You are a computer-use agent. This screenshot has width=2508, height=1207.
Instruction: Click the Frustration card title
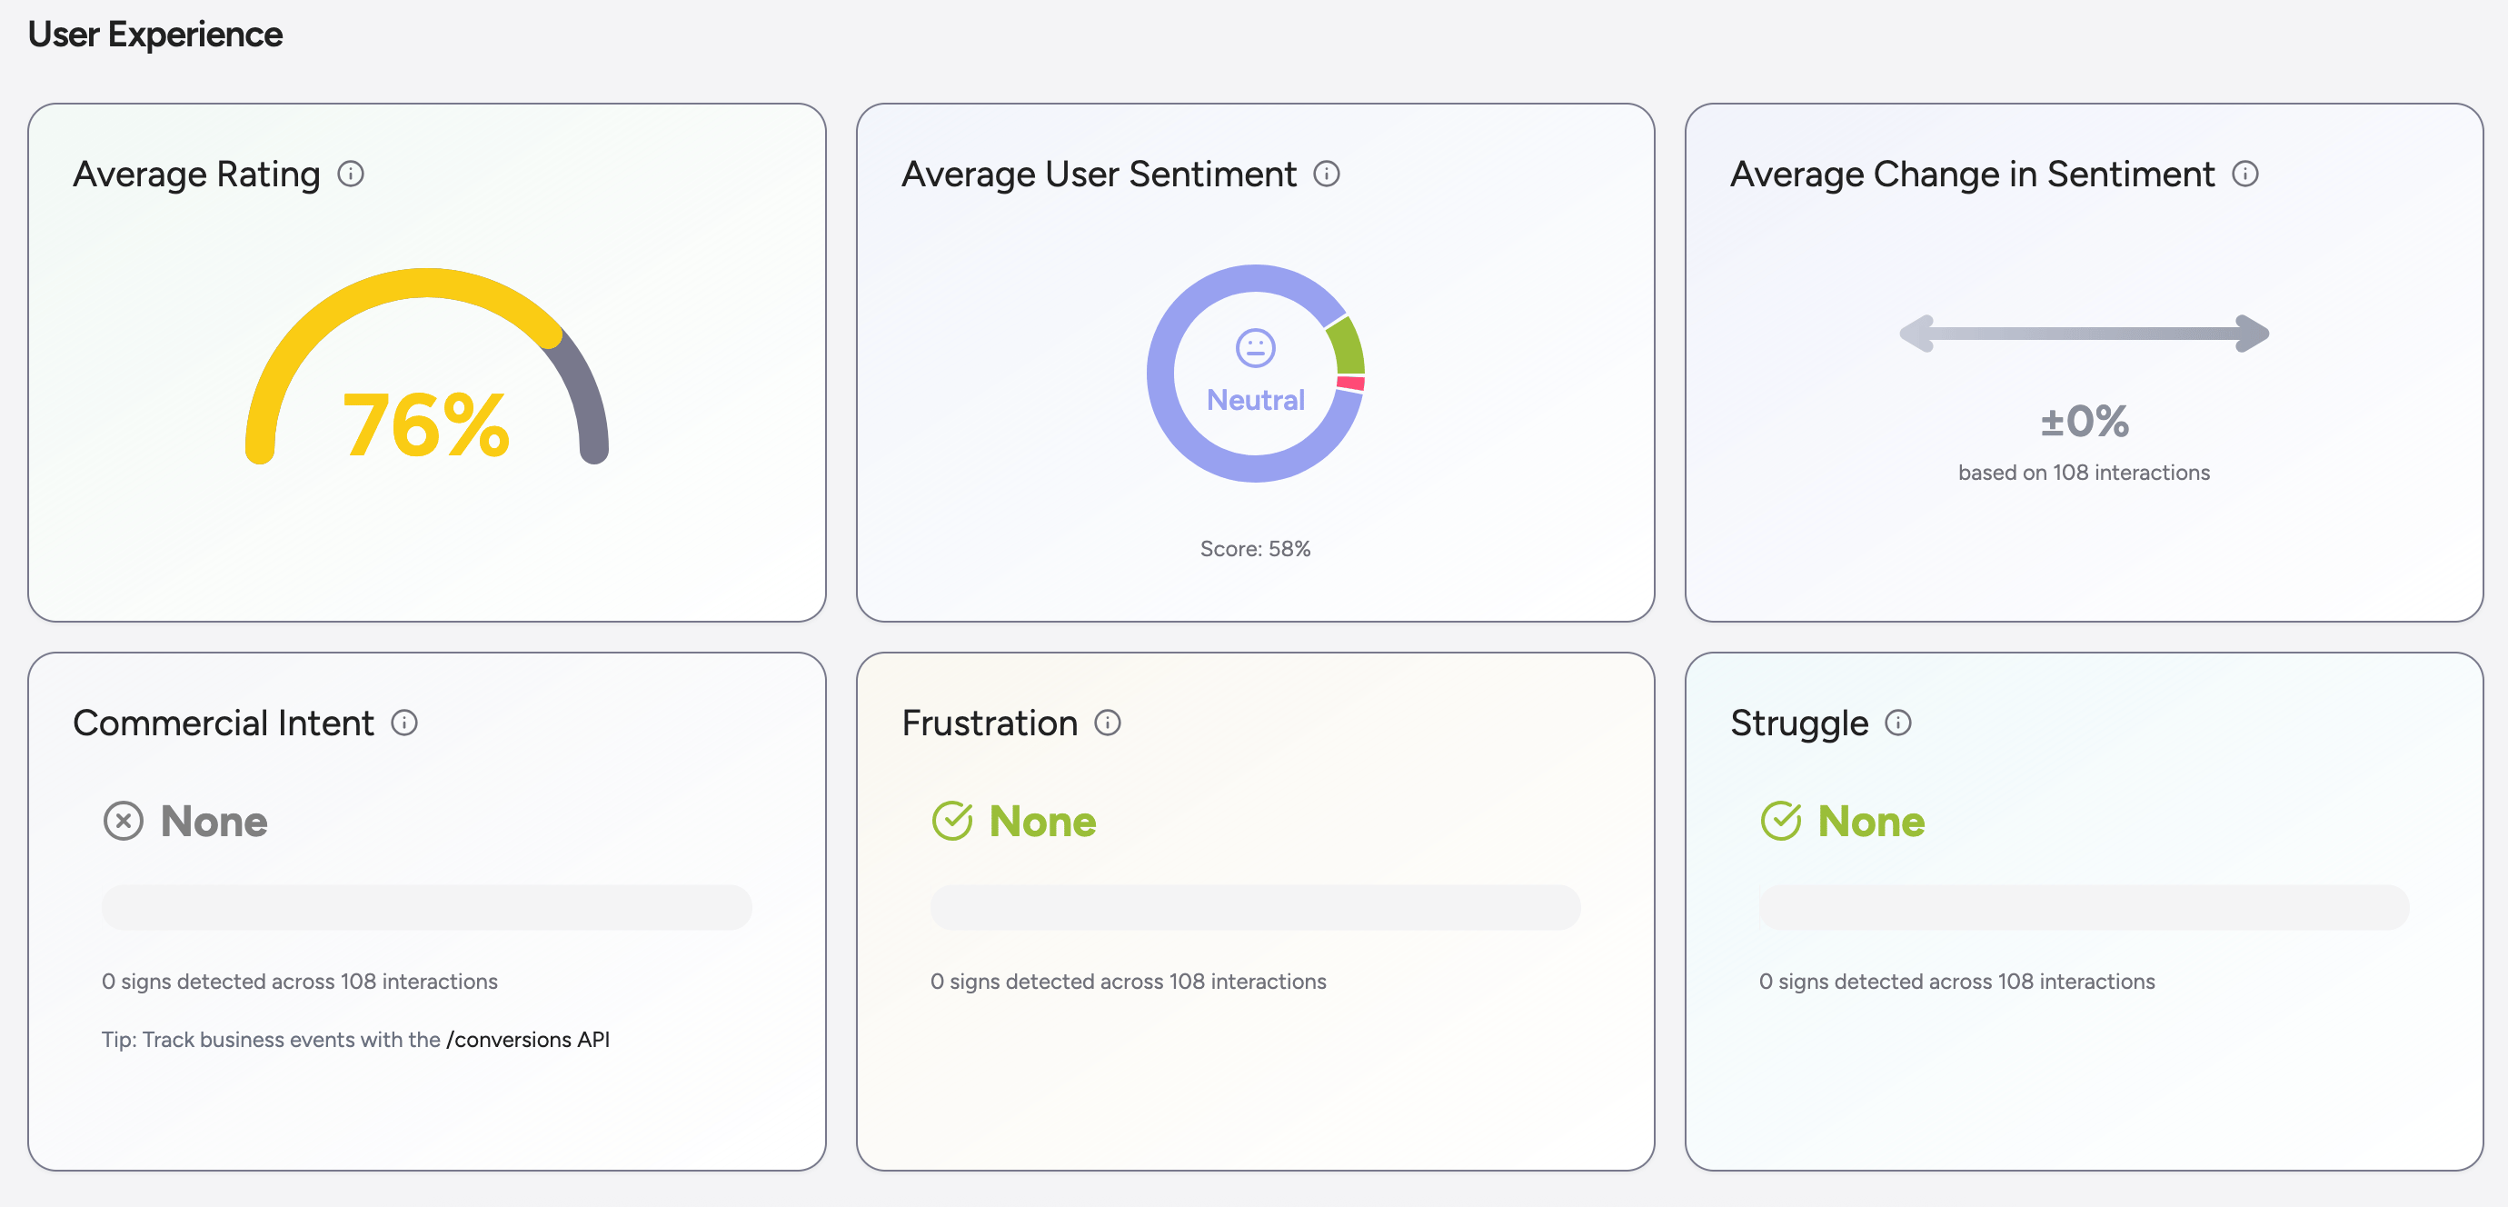(990, 723)
